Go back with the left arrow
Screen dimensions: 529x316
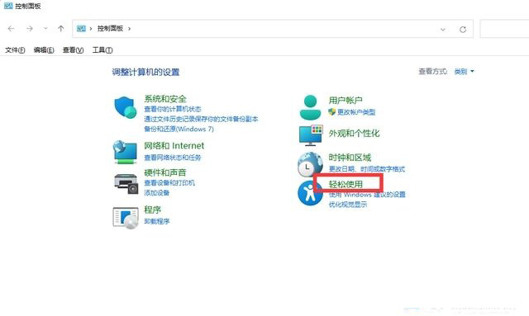click(11, 29)
